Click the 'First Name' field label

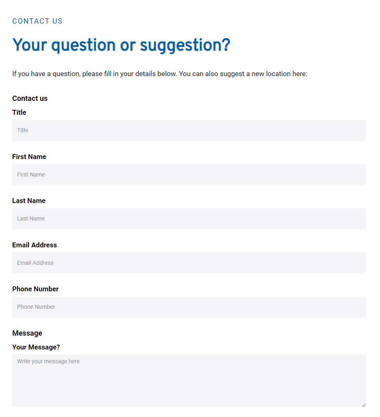point(29,157)
